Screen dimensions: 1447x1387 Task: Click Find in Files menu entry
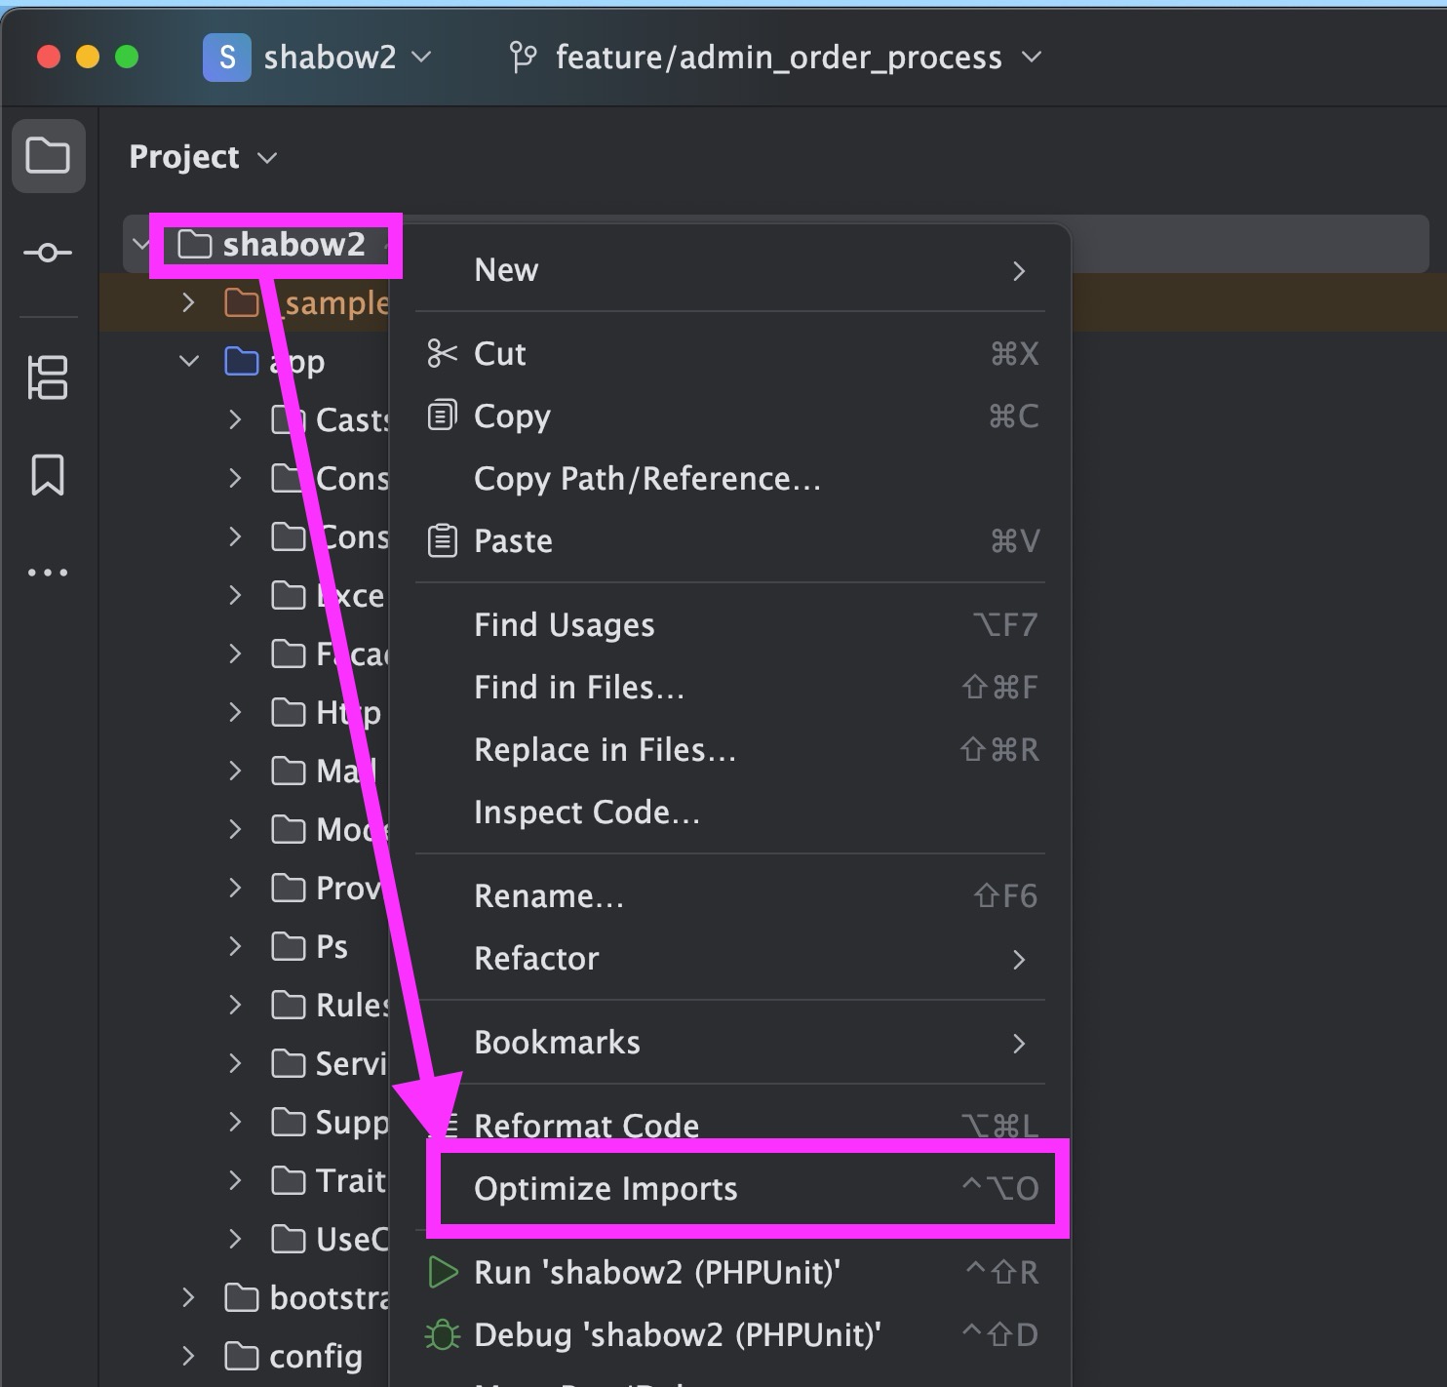coord(579,688)
